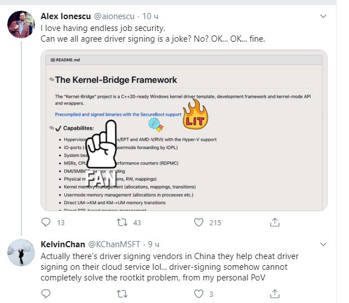Open KelvinChan's reply tweet text
The width and height of the screenshot is (349, 303).
169,266
